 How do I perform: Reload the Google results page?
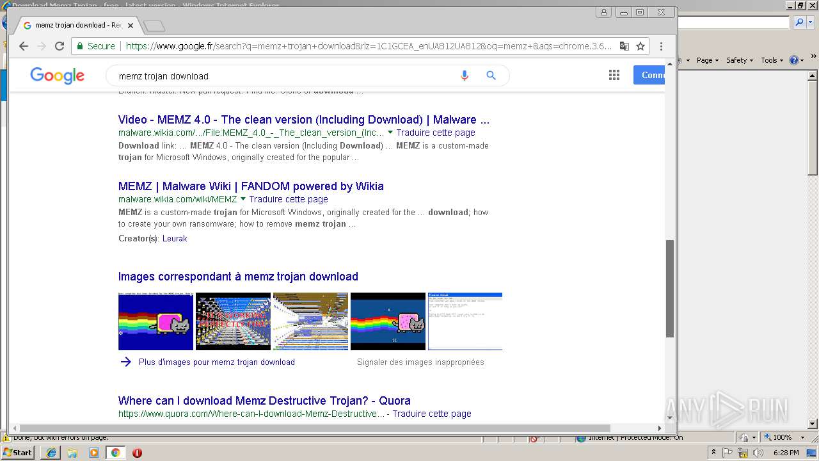coord(60,46)
